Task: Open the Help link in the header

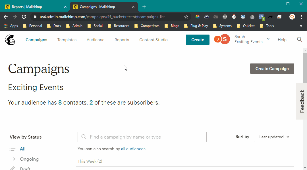Action: 282,40
